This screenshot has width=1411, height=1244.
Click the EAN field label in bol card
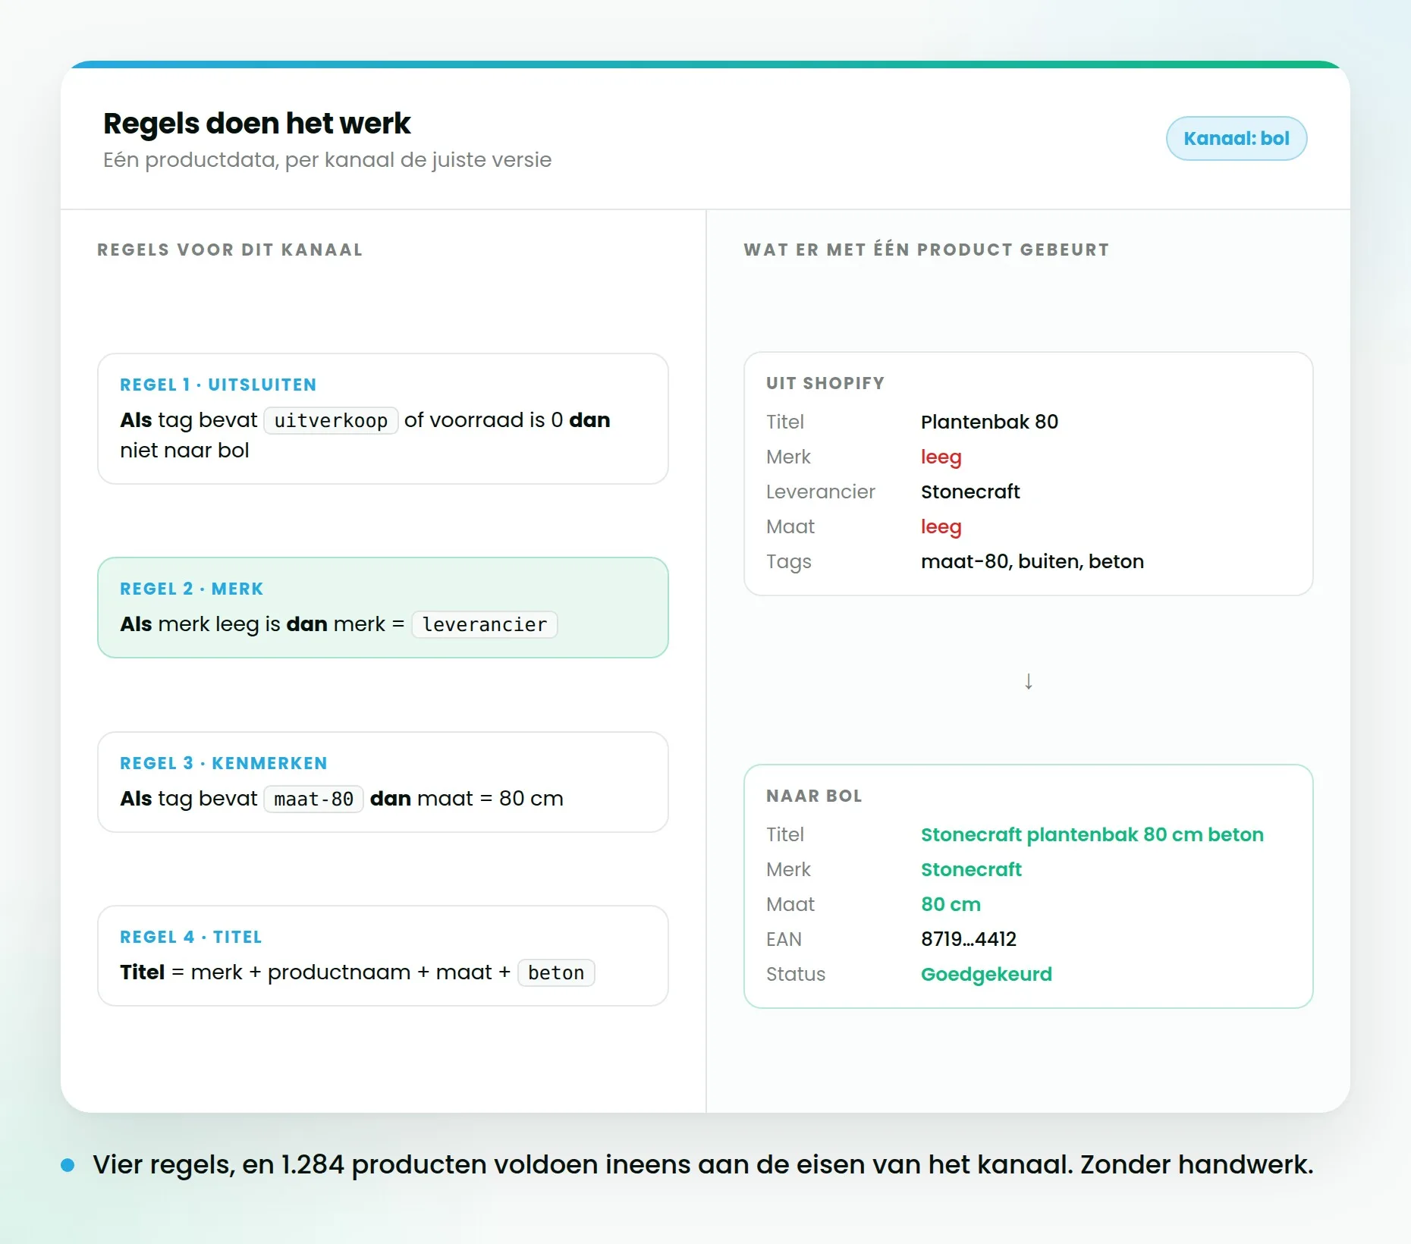pyautogui.click(x=784, y=939)
